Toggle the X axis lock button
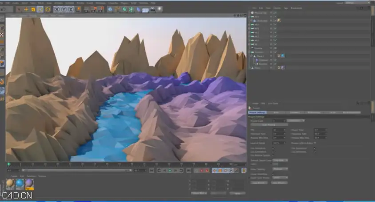 (x=57, y=9)
